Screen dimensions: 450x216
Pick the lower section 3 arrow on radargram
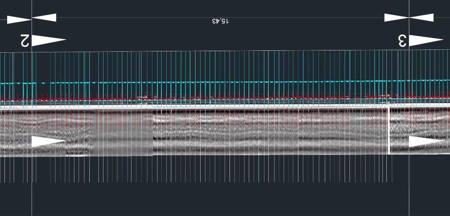pos(426,141)
